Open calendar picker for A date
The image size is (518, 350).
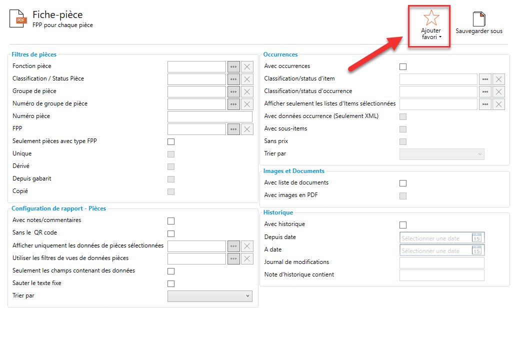point(476,250)
